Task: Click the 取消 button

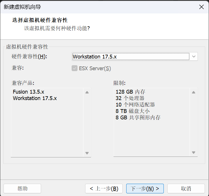Action: (x=186, y=188)
